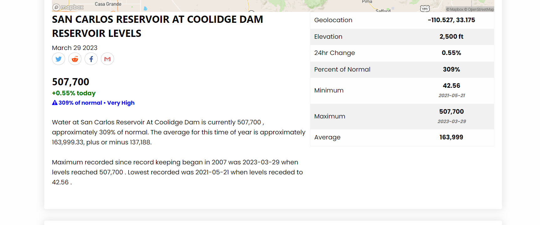Screen dimensions: 540x225
Task: Click the Maximum date 2023-03-29
Action: click(452, 122)
